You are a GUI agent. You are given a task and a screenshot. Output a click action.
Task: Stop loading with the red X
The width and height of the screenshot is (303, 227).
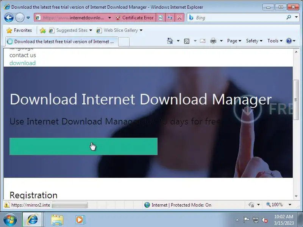click(x=180, y=18)
